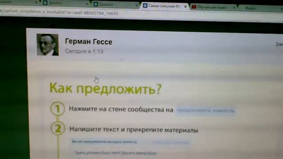This screenshot has height=159, width=283.
Task: Switch to the YouTube Обучающее видео tab
Action: (x=213, y=7)
